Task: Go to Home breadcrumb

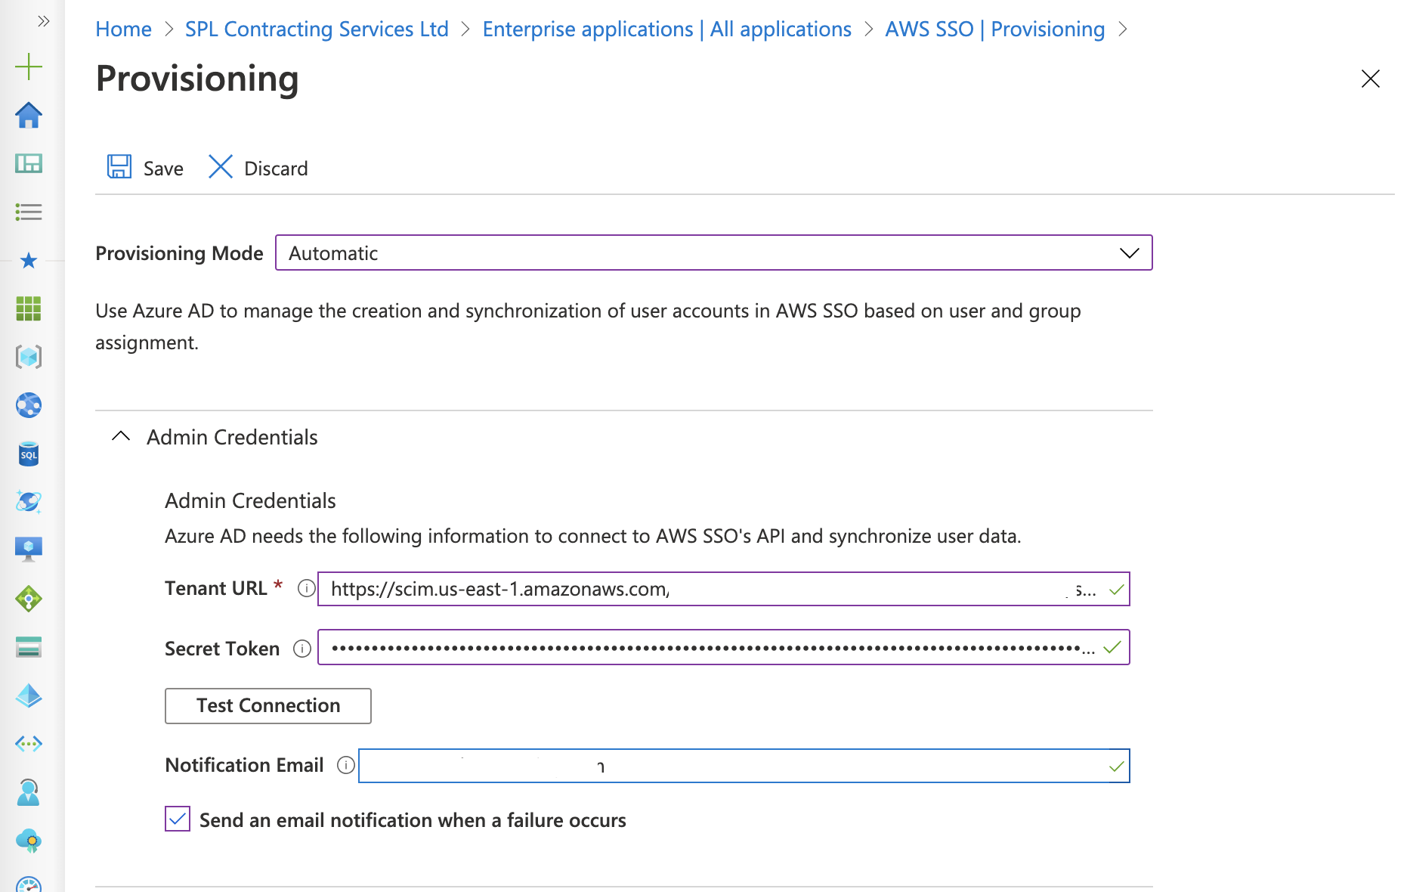Action: [123, 29]
